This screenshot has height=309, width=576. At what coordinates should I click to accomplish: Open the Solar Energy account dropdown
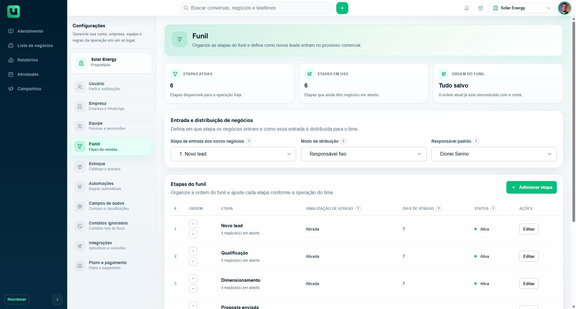[522, 8]
